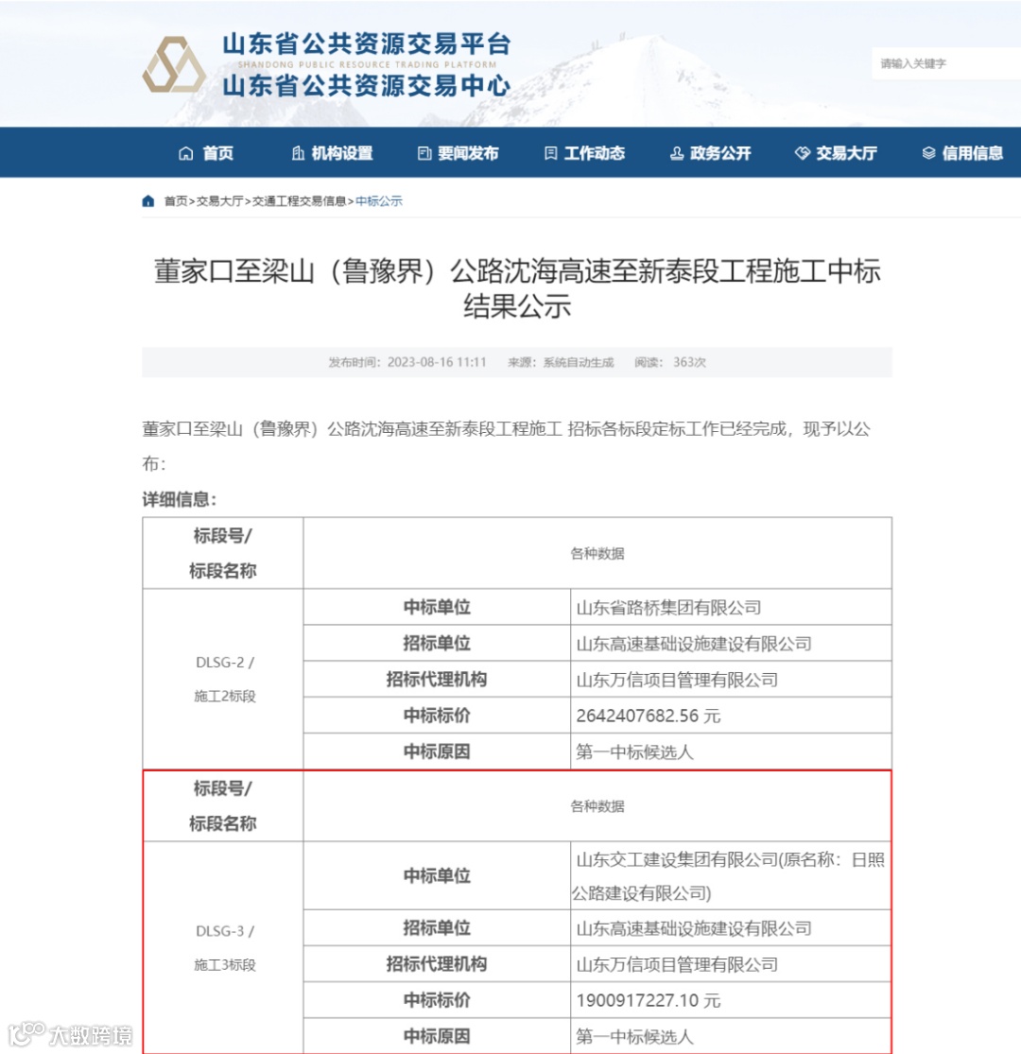1021x1054 pixels.
Task: Click the Shandong trading platform logo
Action: click(x=174, y=64)
